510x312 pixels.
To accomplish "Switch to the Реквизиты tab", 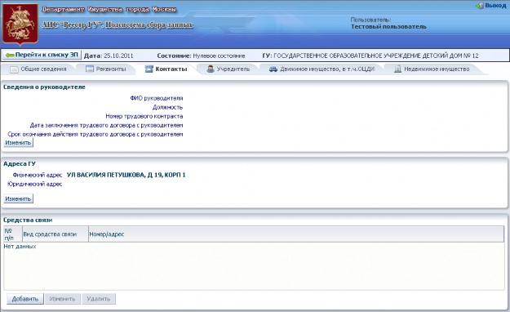I will pos(106,69).
